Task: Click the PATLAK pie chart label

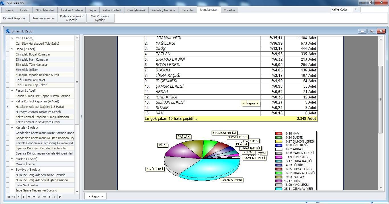Action: pos(183,137)
